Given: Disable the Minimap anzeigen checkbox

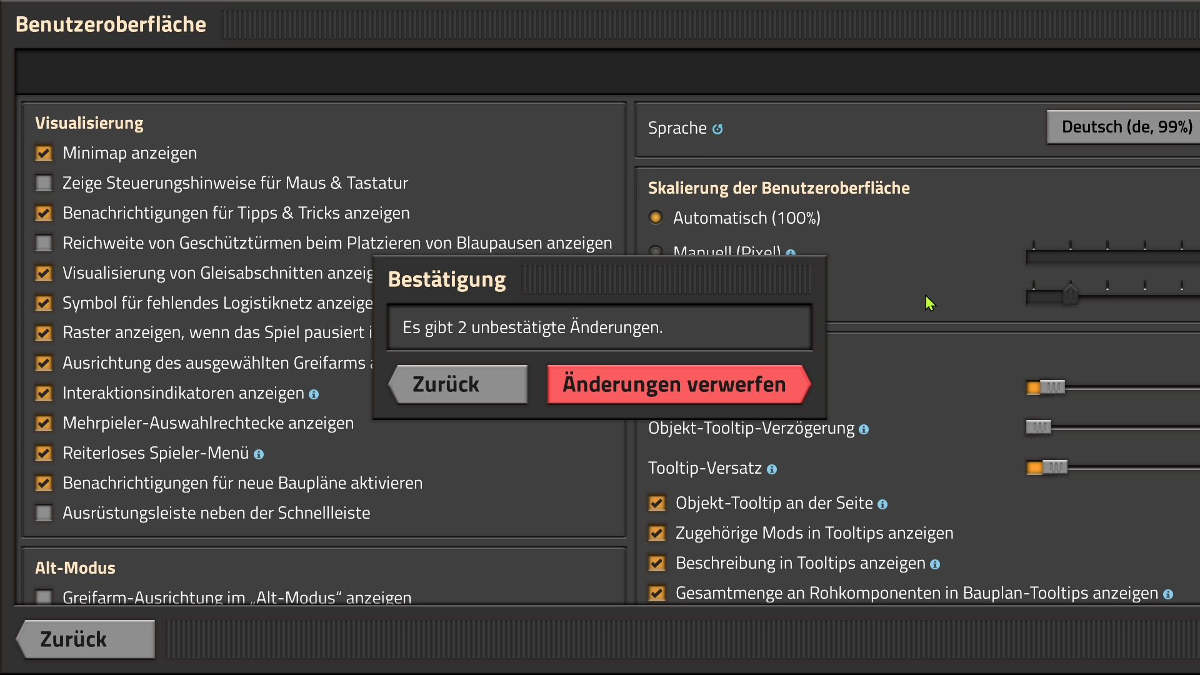Looking at the screenshot, I should tap(44, 153).
